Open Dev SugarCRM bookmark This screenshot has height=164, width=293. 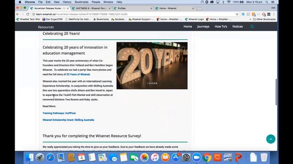53,19
